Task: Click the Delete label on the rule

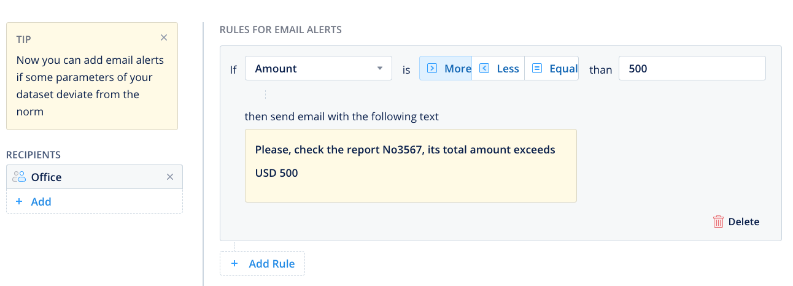Action: click(x=744, y=222)
